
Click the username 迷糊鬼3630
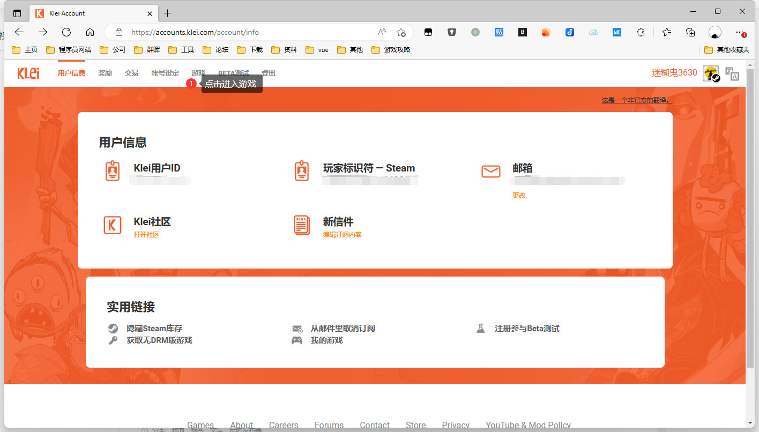(x=674, y=73)
